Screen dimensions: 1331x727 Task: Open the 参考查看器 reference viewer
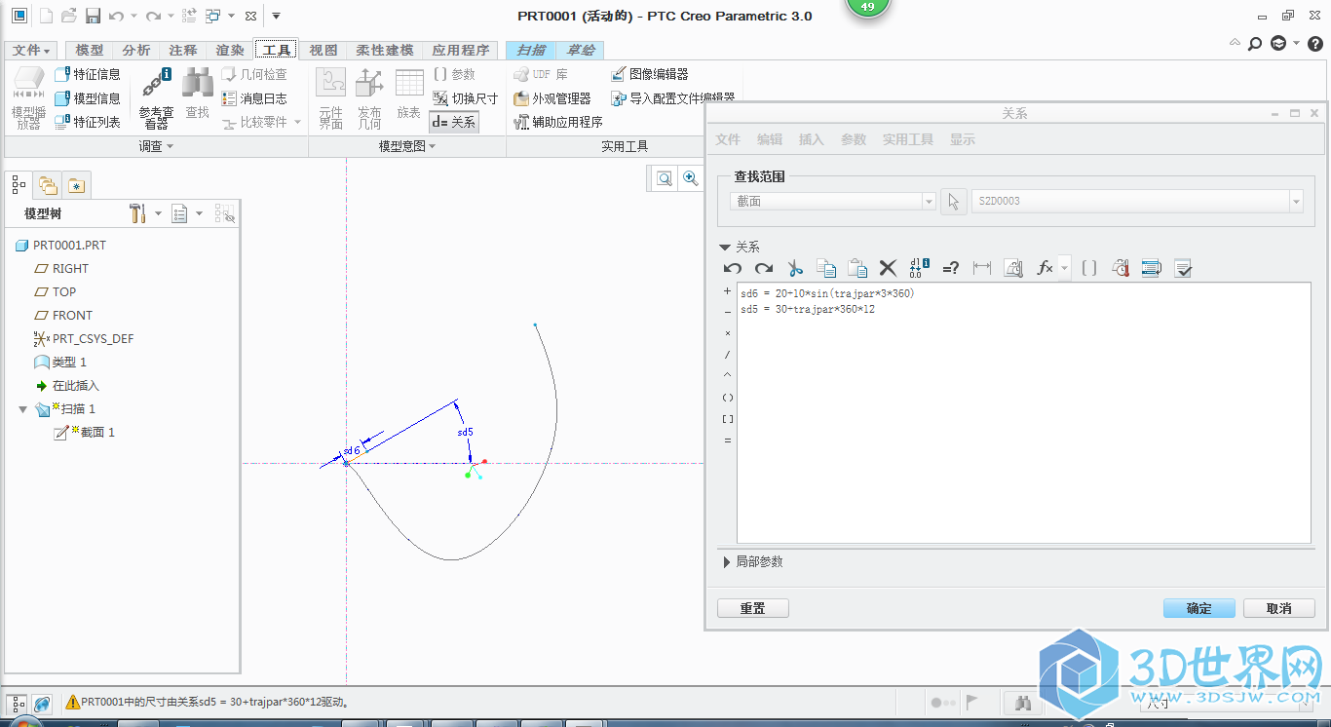156,97
